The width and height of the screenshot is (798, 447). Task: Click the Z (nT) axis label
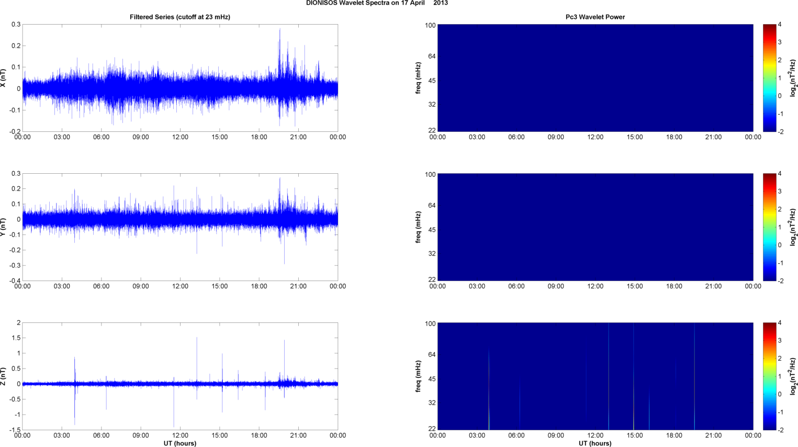point(3,376)
